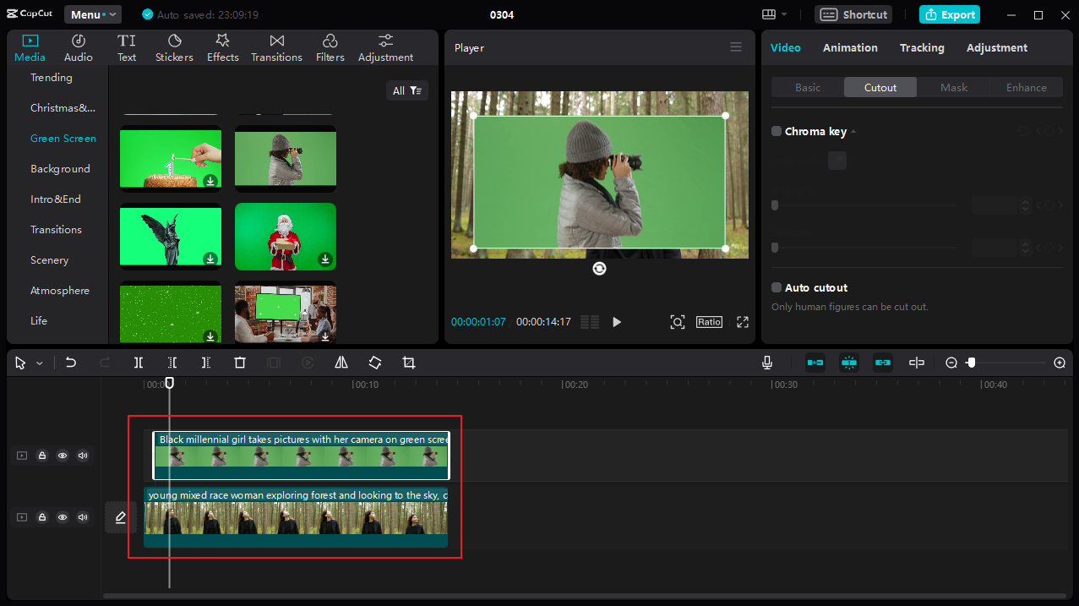The image size is (1079, 606).
Task: Click the chroma key color picker swatch
Action: pyautogui.click(x=837, y=161)
